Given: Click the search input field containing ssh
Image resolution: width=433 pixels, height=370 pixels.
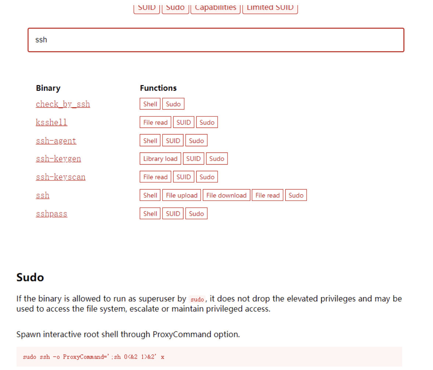Looking at the screenshot, I should 216,40.
